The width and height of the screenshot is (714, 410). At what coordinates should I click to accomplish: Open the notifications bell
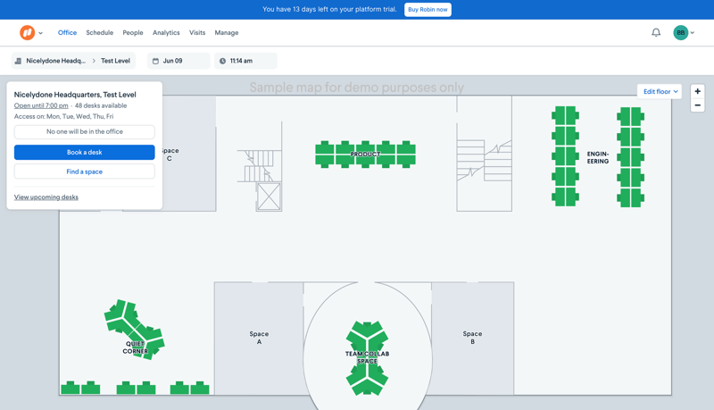[x=656, y=33]
